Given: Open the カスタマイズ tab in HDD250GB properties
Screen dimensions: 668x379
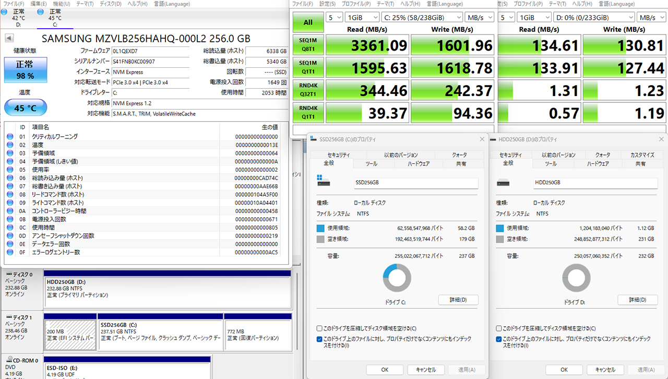Looking at the screenshot, I should (x=642, y=155).
